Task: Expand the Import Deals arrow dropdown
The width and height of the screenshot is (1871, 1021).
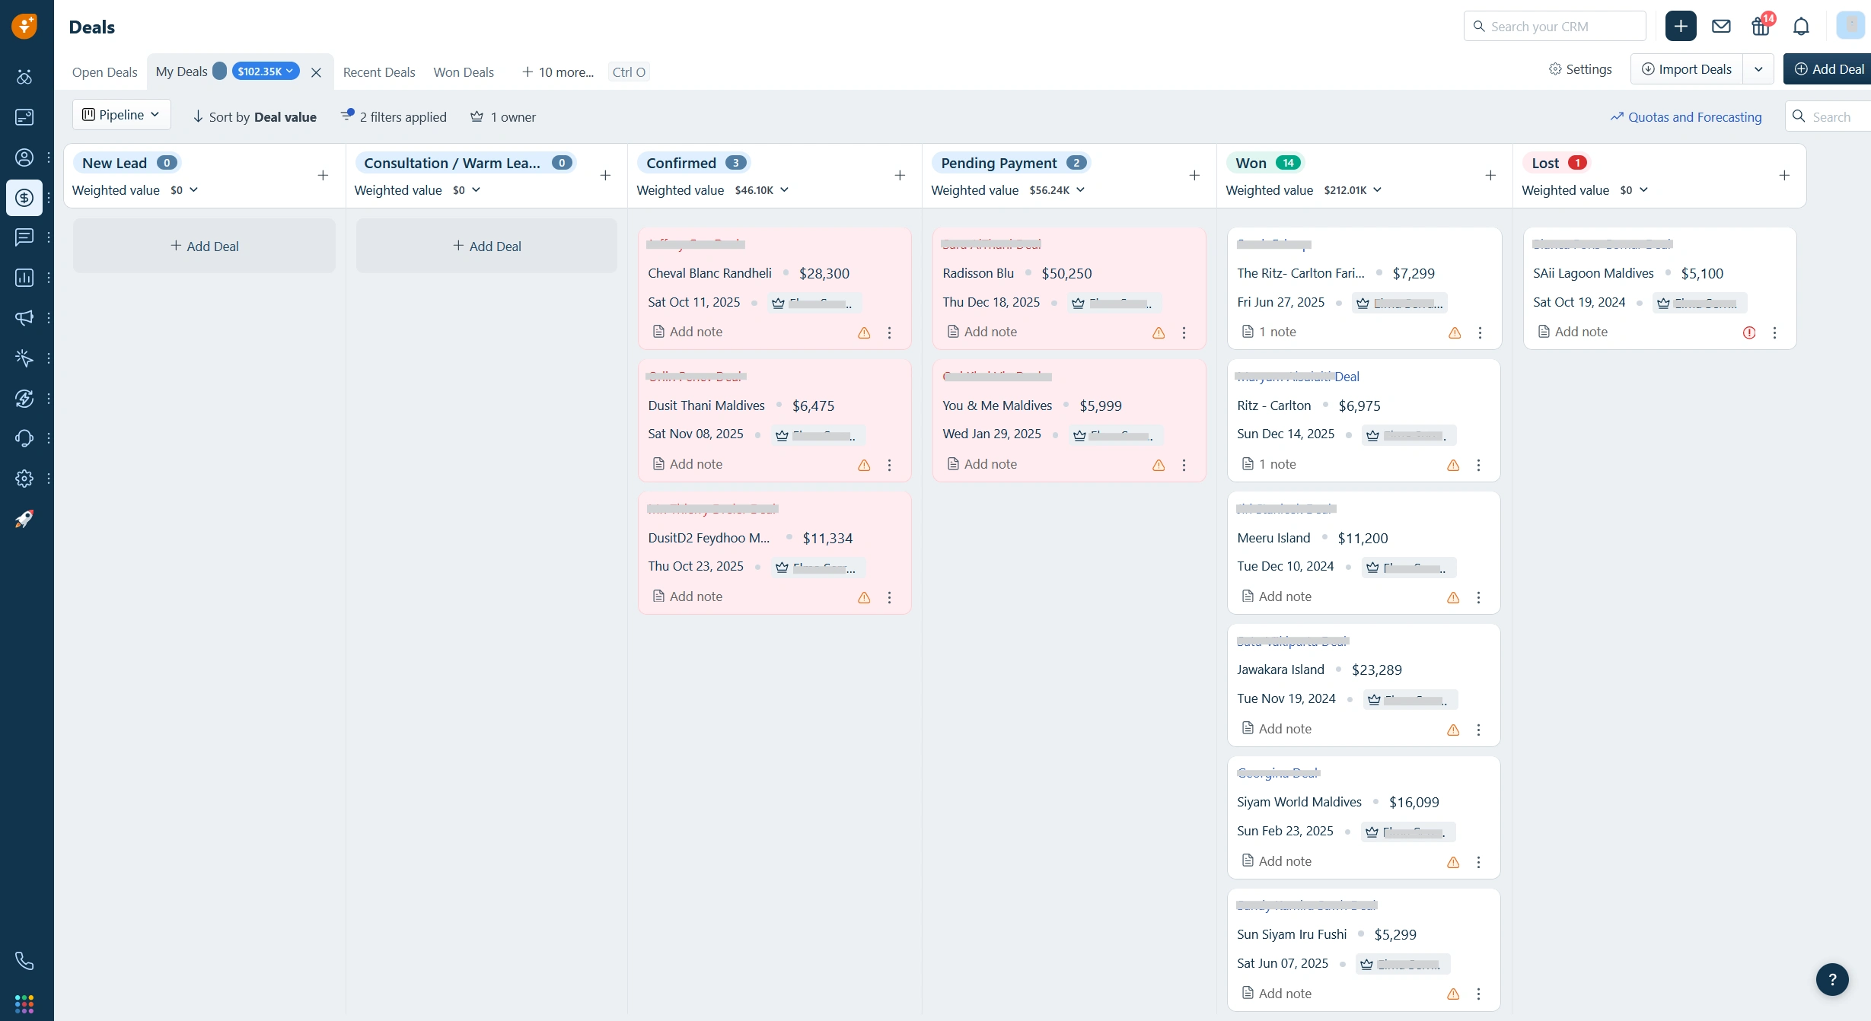Action: coord(1758,69)
